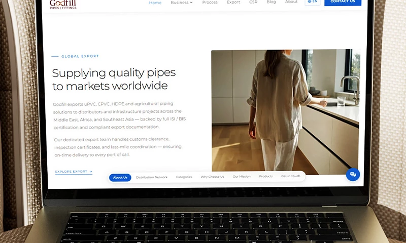Click the Godfill Pipes Fittings logo
Image resolution: width=406 pixels, height=243 pixels.
63,5
